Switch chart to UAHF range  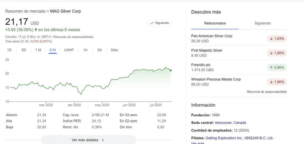click(x=69, y=50)
